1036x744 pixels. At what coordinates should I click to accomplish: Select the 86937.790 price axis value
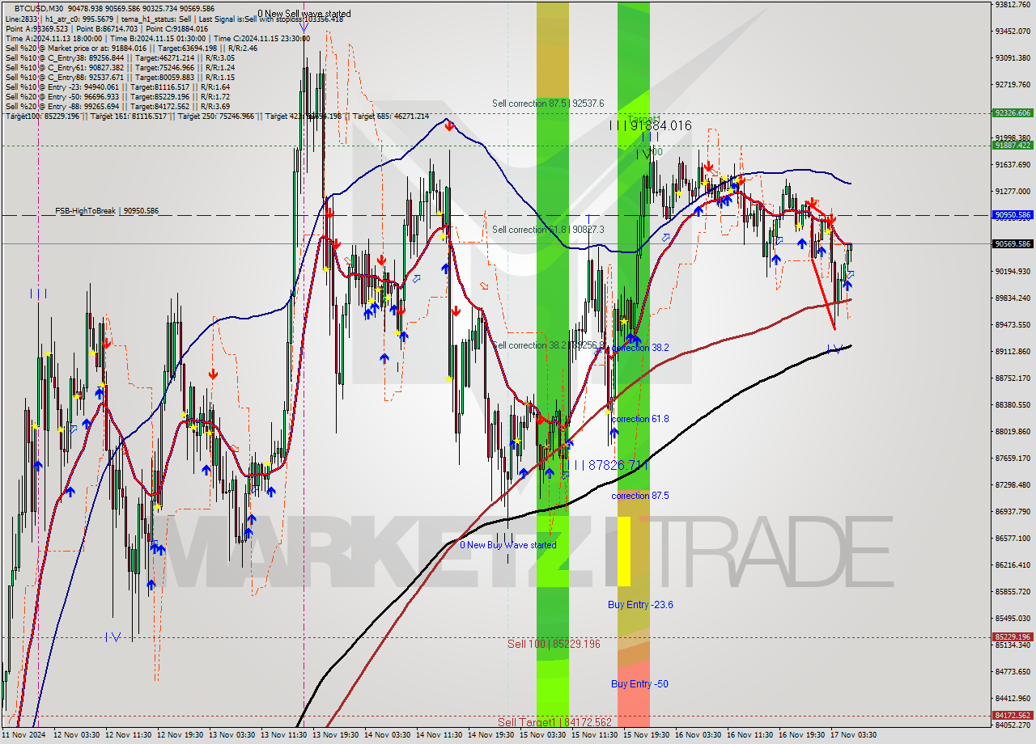pos(1013,511)
